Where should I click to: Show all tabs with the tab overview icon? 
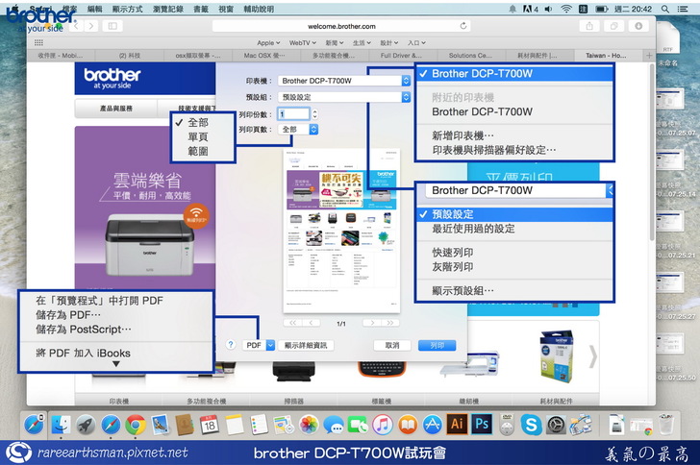pos(614,26)
